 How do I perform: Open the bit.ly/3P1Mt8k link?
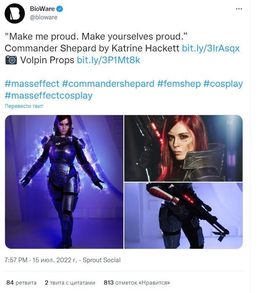108,60
